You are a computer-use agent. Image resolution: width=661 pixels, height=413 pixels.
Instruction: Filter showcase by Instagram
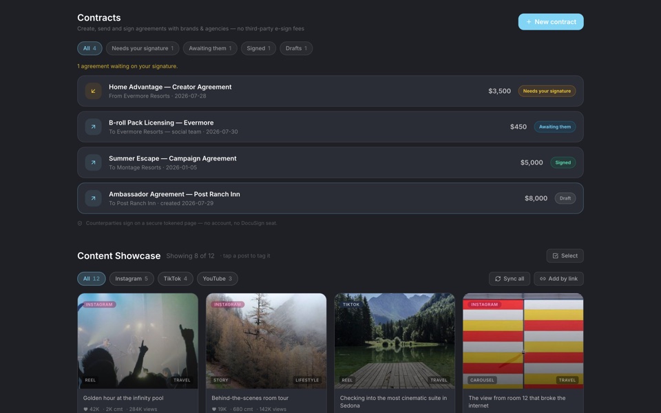(132, 279)
